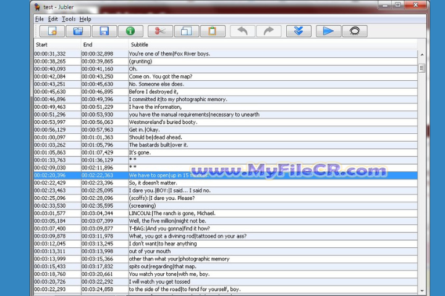Click start time 00:02:09,030

pyautogui.click(x=50, y=168)
